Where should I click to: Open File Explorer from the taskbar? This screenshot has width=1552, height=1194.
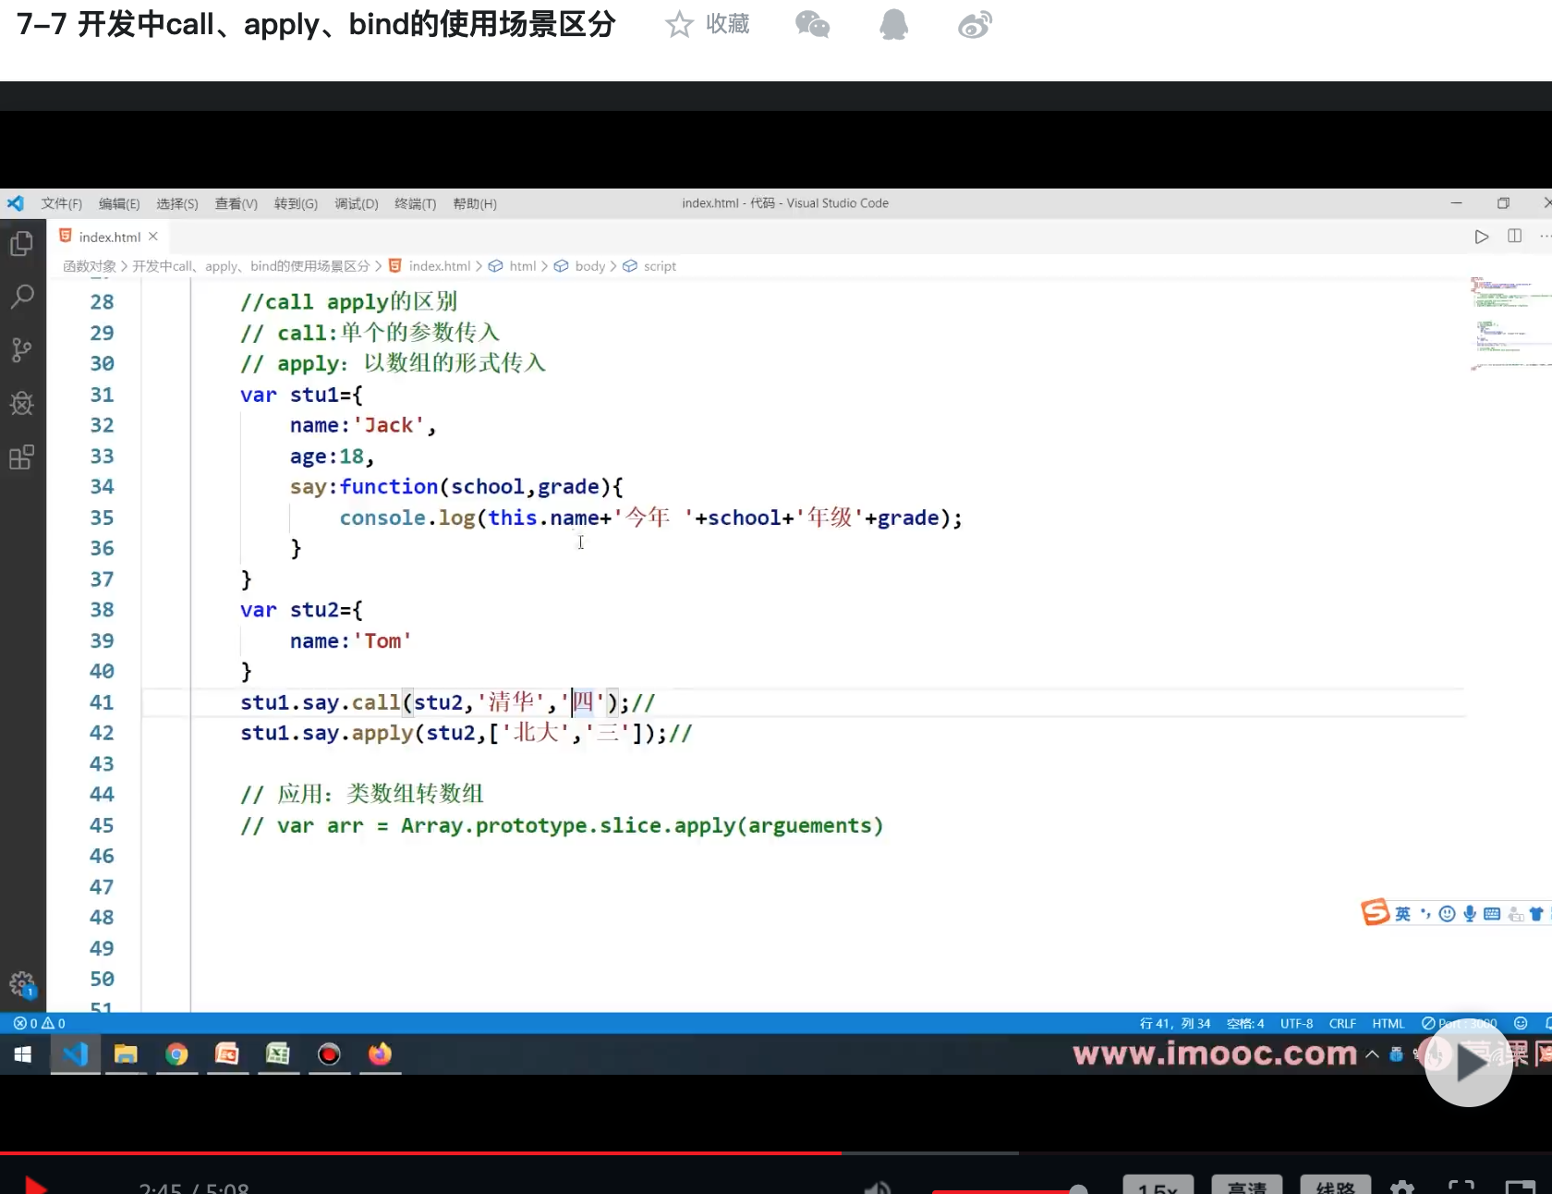126,1054
